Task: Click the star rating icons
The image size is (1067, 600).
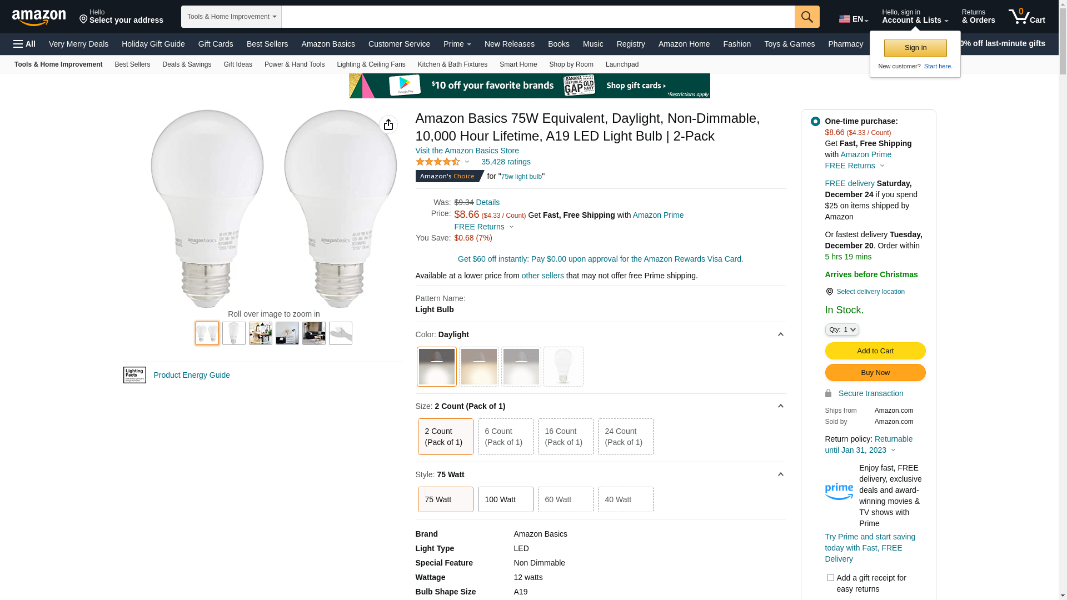Action: pyautogui.click(x=438, y=162)
